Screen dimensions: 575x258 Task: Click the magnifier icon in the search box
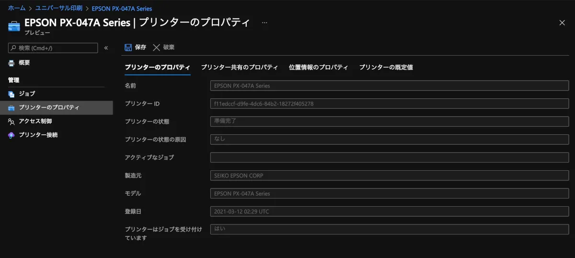(13, 48)
